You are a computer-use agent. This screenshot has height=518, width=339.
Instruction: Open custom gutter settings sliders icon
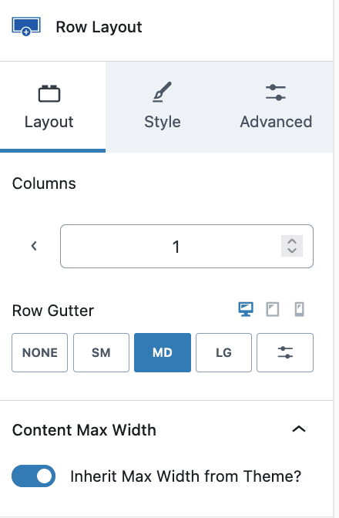(x=285, y=352)
